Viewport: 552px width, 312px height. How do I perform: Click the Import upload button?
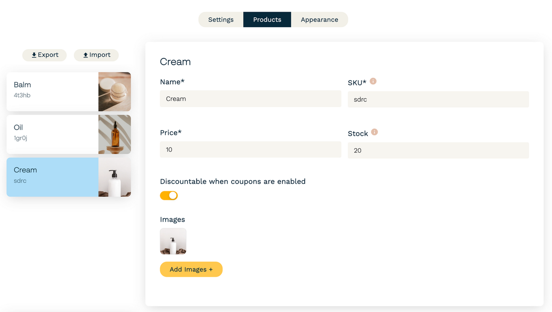pyautogui.click(x=96, y=55)
